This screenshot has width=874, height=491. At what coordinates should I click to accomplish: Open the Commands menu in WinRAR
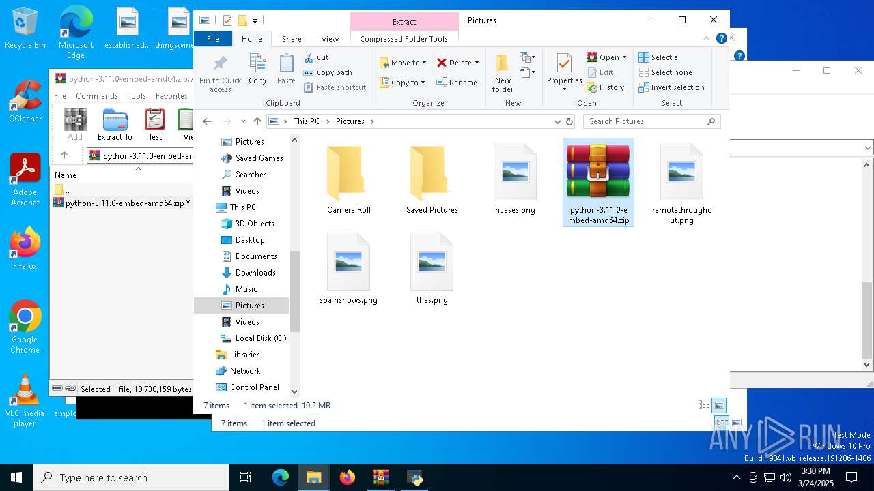[x=97, y=96]
